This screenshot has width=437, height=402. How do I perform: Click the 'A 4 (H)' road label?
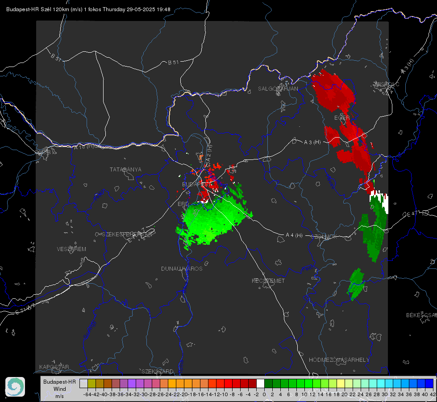(x=294, y=235)
